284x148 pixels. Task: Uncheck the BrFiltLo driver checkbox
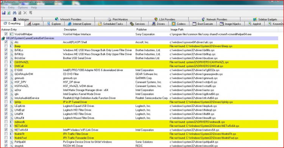6,50
